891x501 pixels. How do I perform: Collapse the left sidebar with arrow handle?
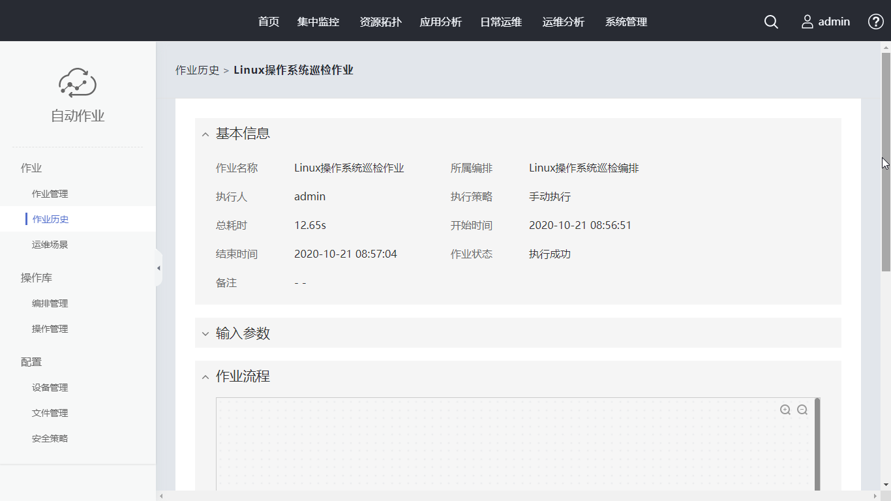159,268
